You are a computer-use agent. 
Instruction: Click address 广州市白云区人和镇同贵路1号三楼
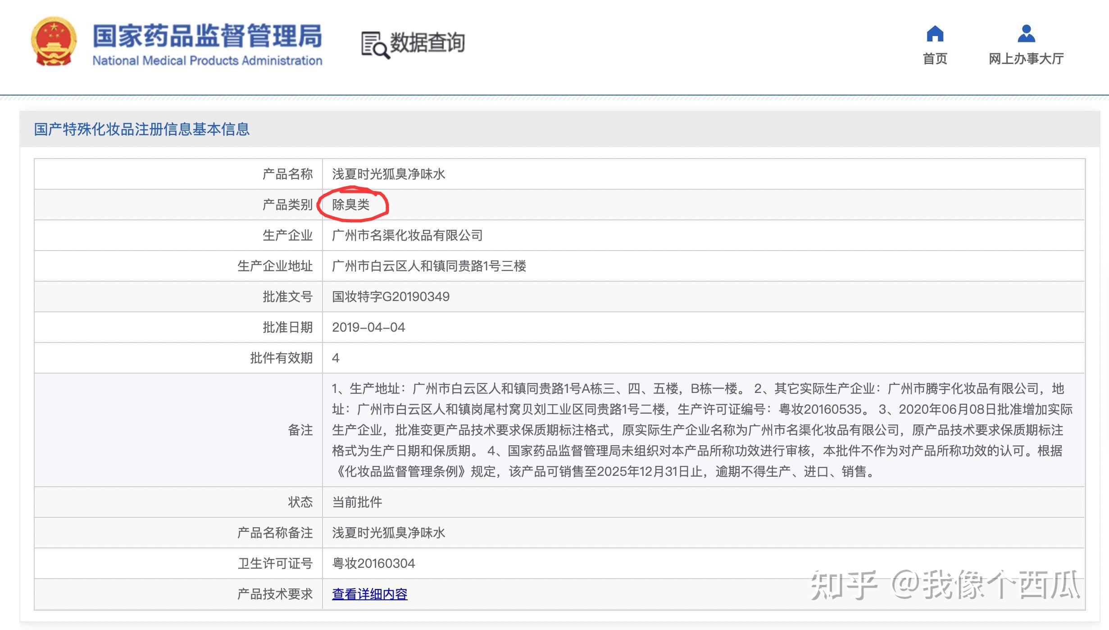coord(429,266)
